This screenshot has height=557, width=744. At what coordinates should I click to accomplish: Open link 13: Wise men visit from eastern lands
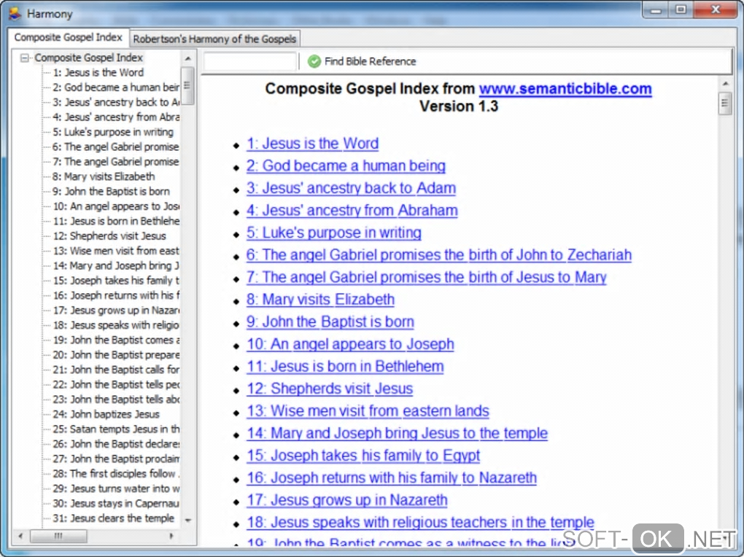[368, 411]
